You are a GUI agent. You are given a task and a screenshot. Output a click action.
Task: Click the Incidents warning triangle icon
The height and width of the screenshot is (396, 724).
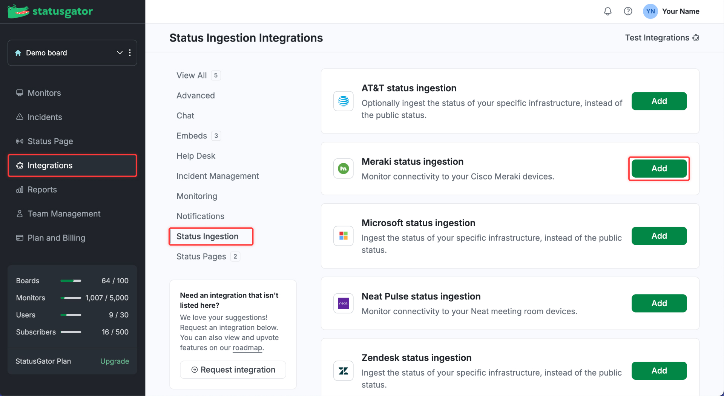20,117
